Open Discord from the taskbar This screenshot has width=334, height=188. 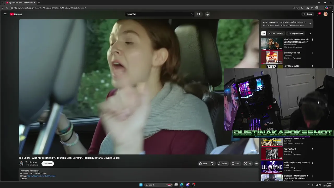pyautogui.click(x=188, y=185)
